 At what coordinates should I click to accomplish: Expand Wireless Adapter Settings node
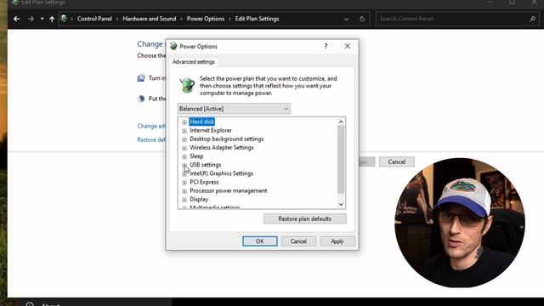coord(184,148)
